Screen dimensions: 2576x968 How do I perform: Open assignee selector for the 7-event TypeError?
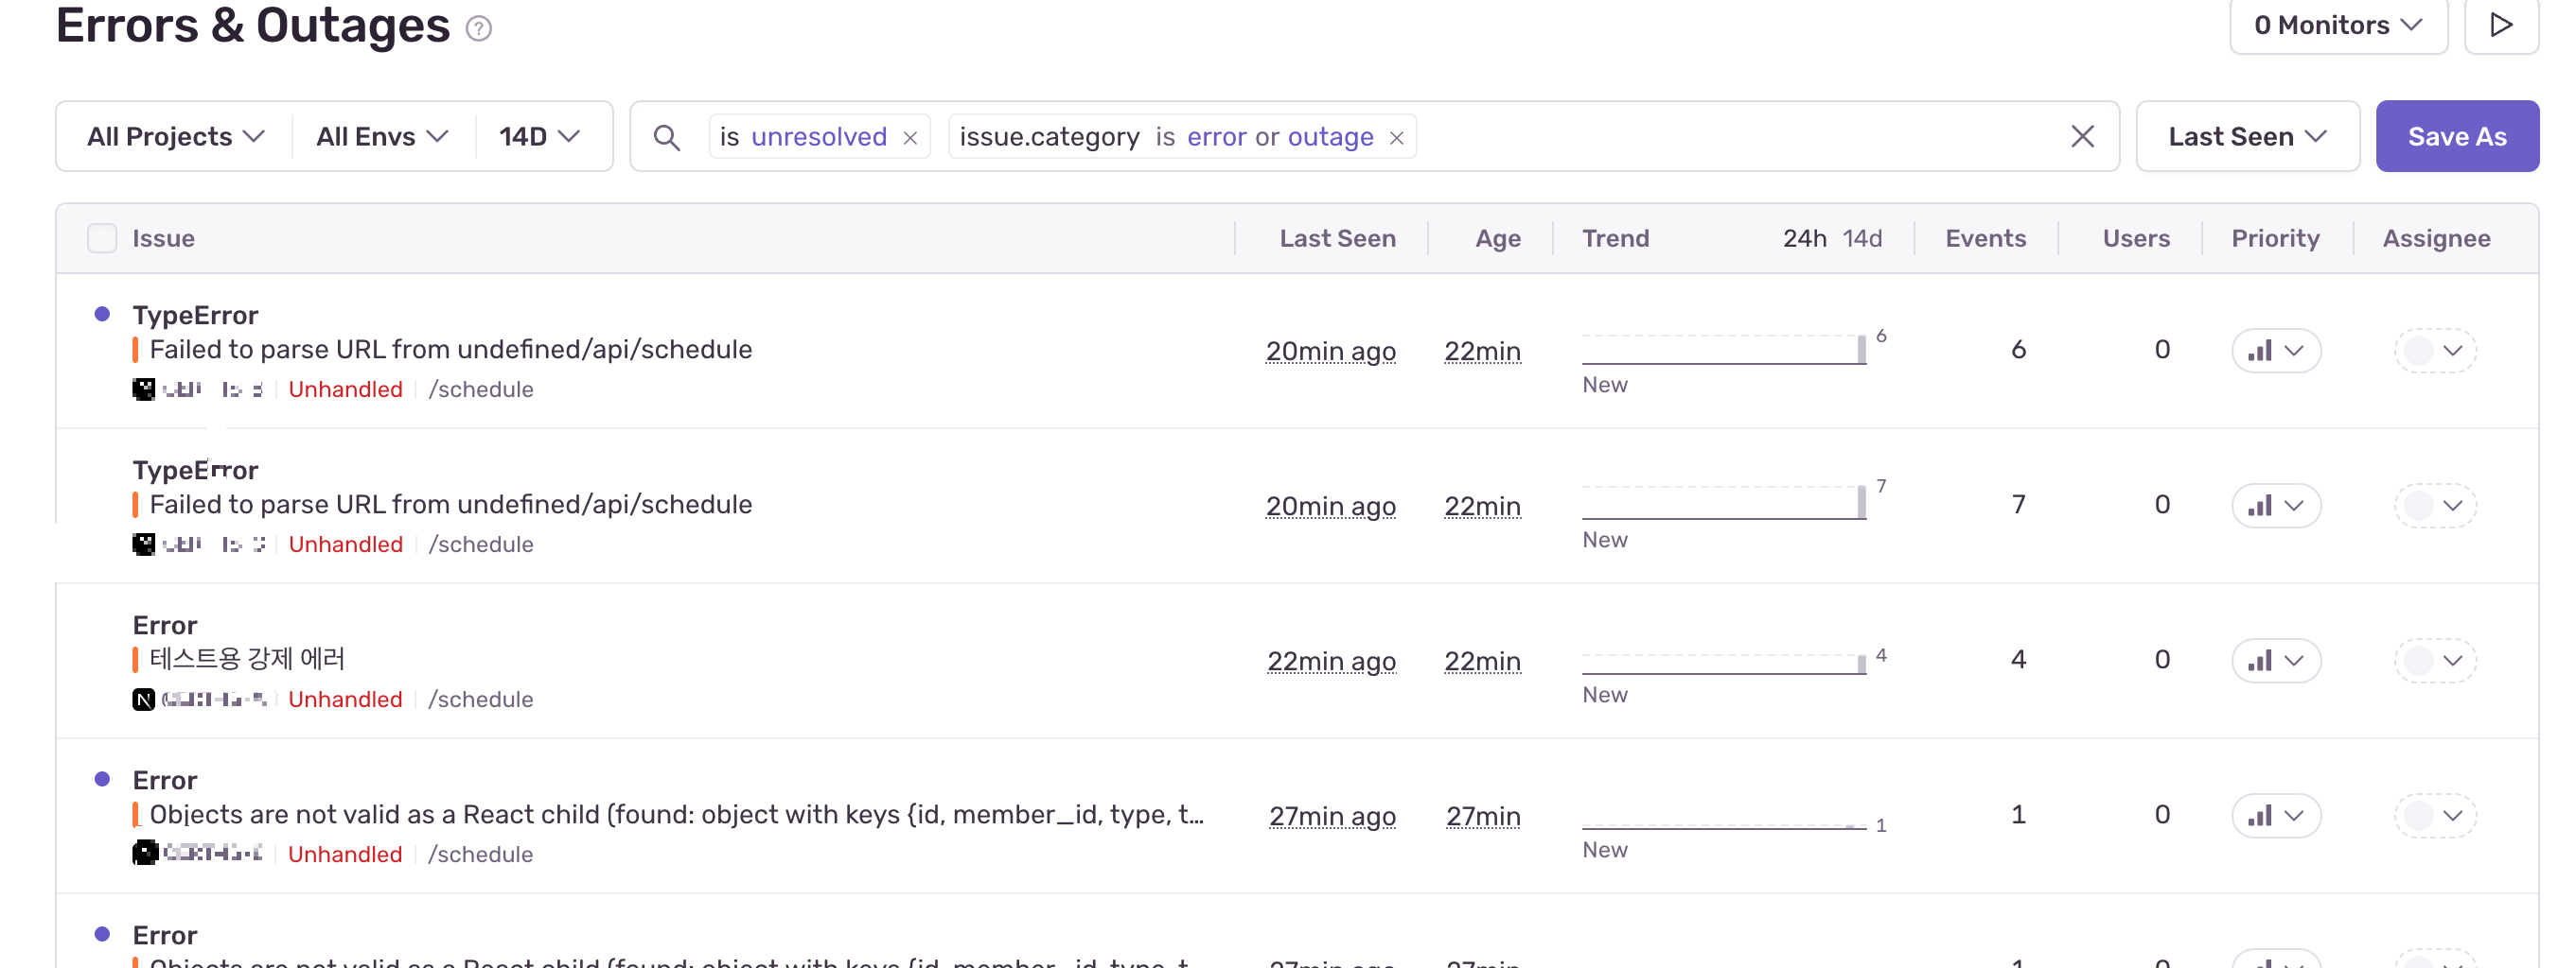(2435, 506)
